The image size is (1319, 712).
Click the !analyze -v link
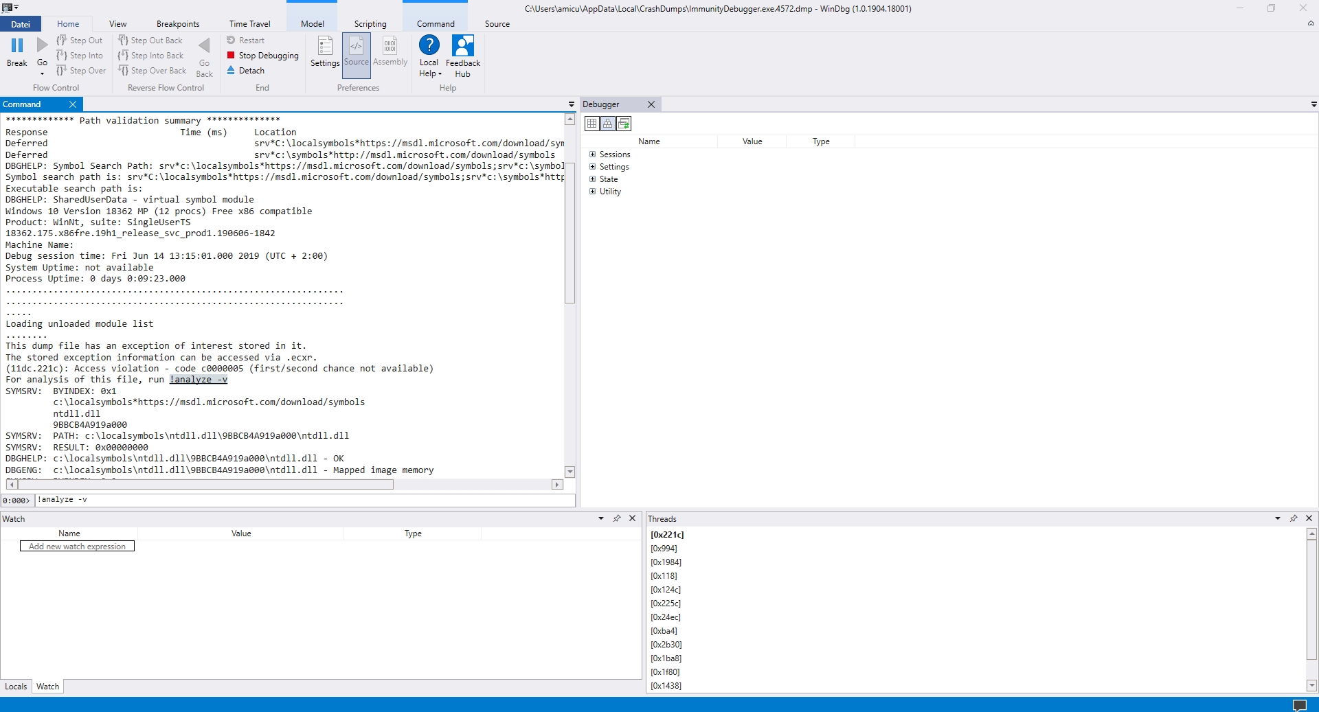[199, 380]
